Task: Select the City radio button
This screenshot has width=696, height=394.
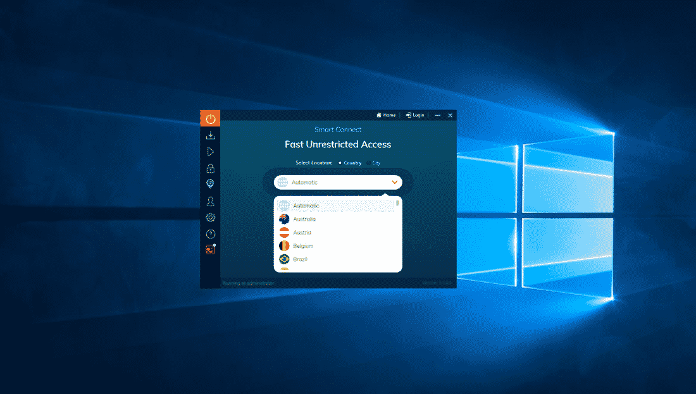Action: [x=368, y=163]
